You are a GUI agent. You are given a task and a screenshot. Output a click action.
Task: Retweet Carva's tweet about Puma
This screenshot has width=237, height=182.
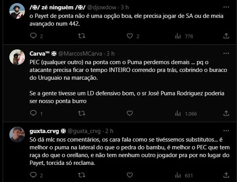pos(81,114)
